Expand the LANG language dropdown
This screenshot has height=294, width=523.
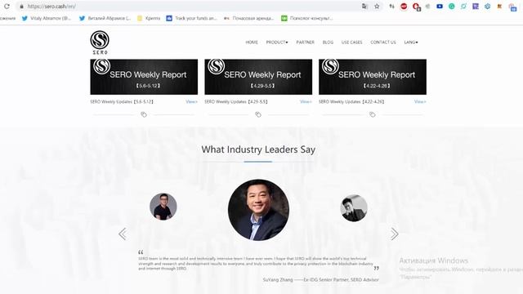coord(411,42)
